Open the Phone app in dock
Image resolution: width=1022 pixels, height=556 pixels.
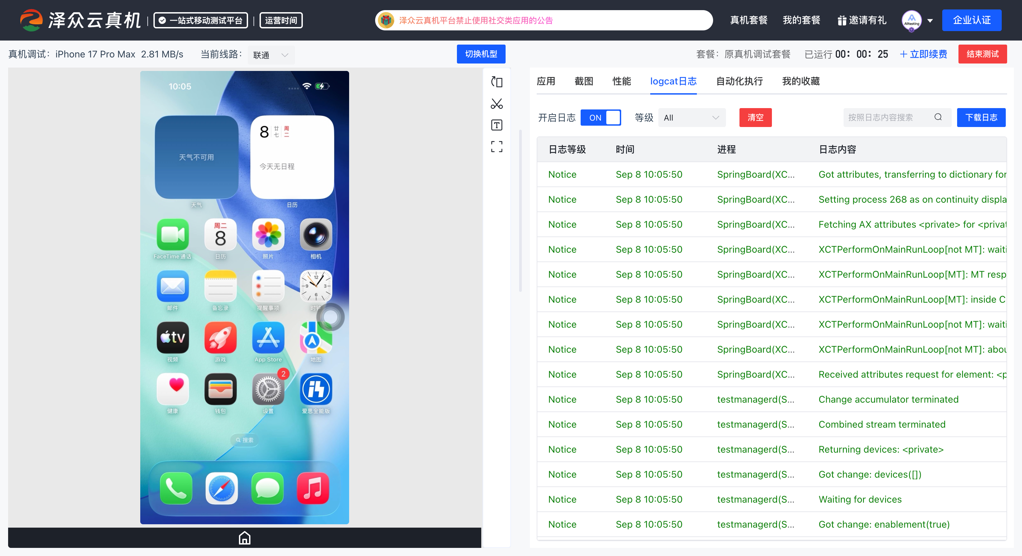(176, 488)
